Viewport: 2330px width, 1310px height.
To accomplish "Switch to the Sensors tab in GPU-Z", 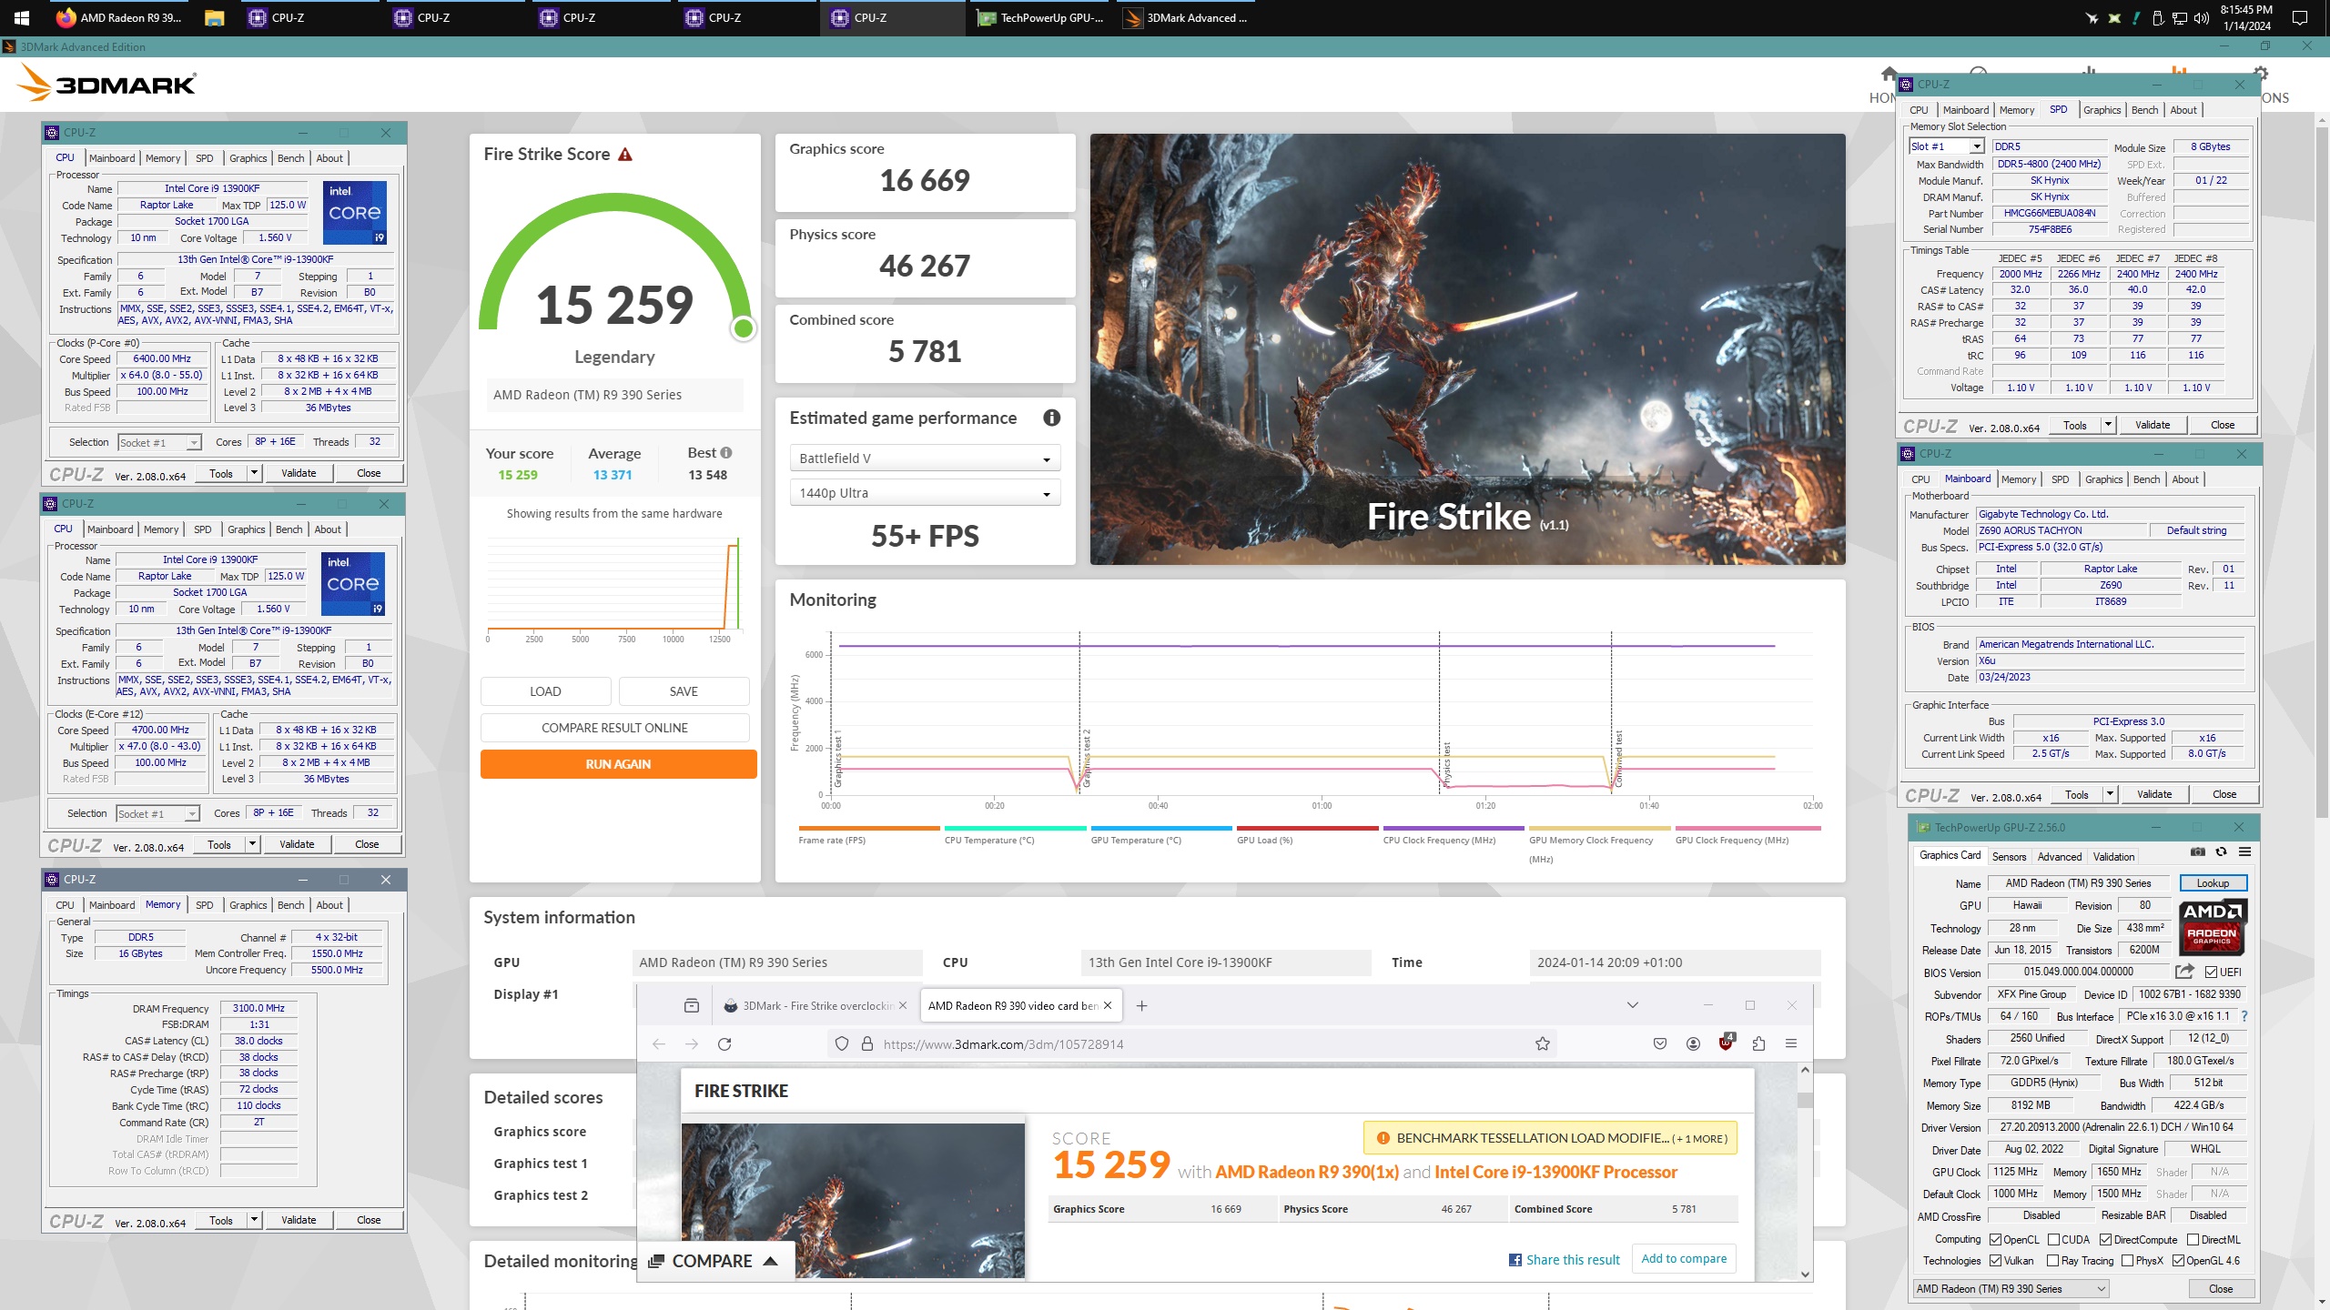I will click(2009, 856).
